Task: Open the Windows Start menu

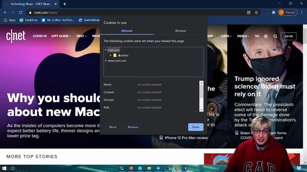Action: click(x=4, y=168)
